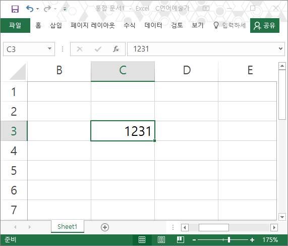Image resolution: width=288 pixels, height=246 pixels.
Task: Click the Save icon in quick access toolbar
Action: (15, 9)
